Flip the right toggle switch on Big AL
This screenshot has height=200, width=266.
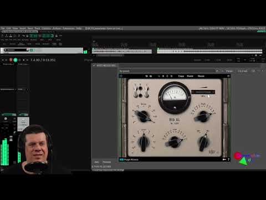(147, 91)
